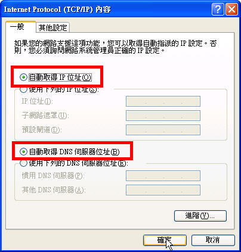The height and width of the screenshot is (252, 241).
Task: Click the 使用下列的 DNS 伺服器位址(E) label
Action: coord(79,163)
